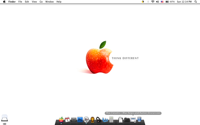Viewport: 200px width, 125px height.
Task: Click the rainbow Apple Finder dock icon
Action: pos(61,120)
